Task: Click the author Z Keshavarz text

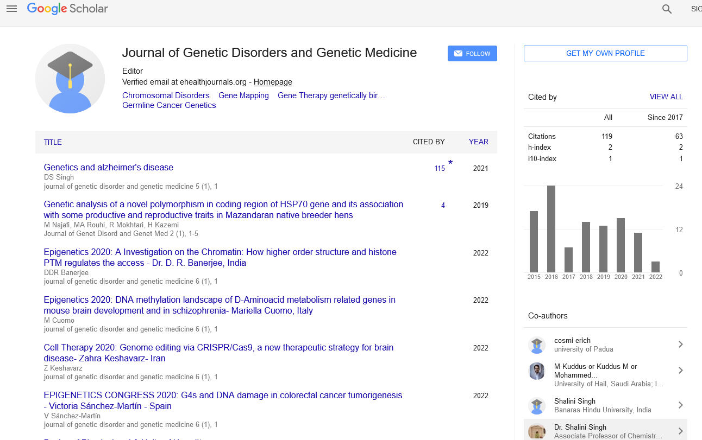Action: tap(63, 368)
